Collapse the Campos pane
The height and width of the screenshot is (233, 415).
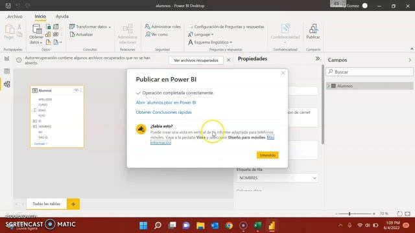coord(410,60)
